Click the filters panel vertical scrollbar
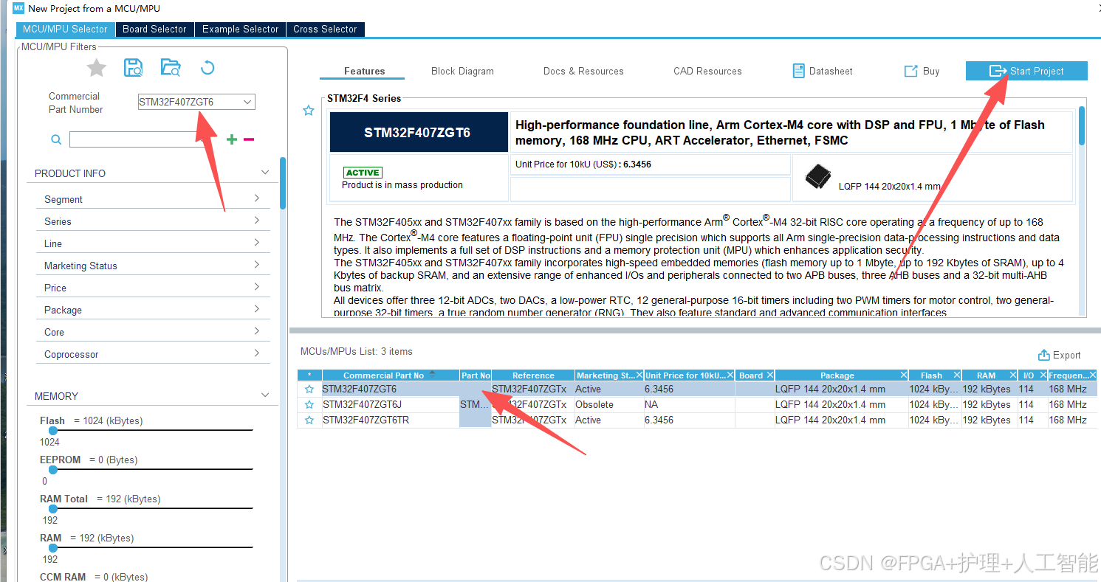1101x582 pixels. (x=283, y=184)
